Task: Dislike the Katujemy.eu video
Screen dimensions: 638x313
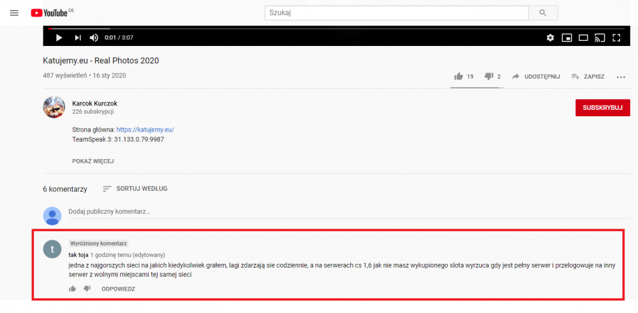Action: (x=493, y=76)
